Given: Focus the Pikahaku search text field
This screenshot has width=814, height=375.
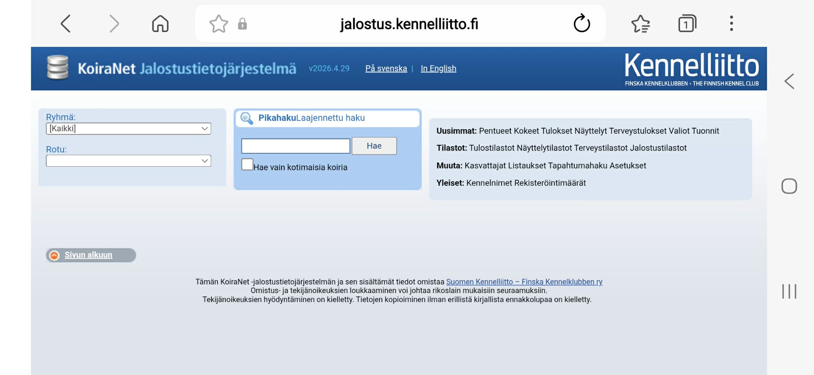Looking at the screenshot, I should pyautogui.click(x=296, y=146).
